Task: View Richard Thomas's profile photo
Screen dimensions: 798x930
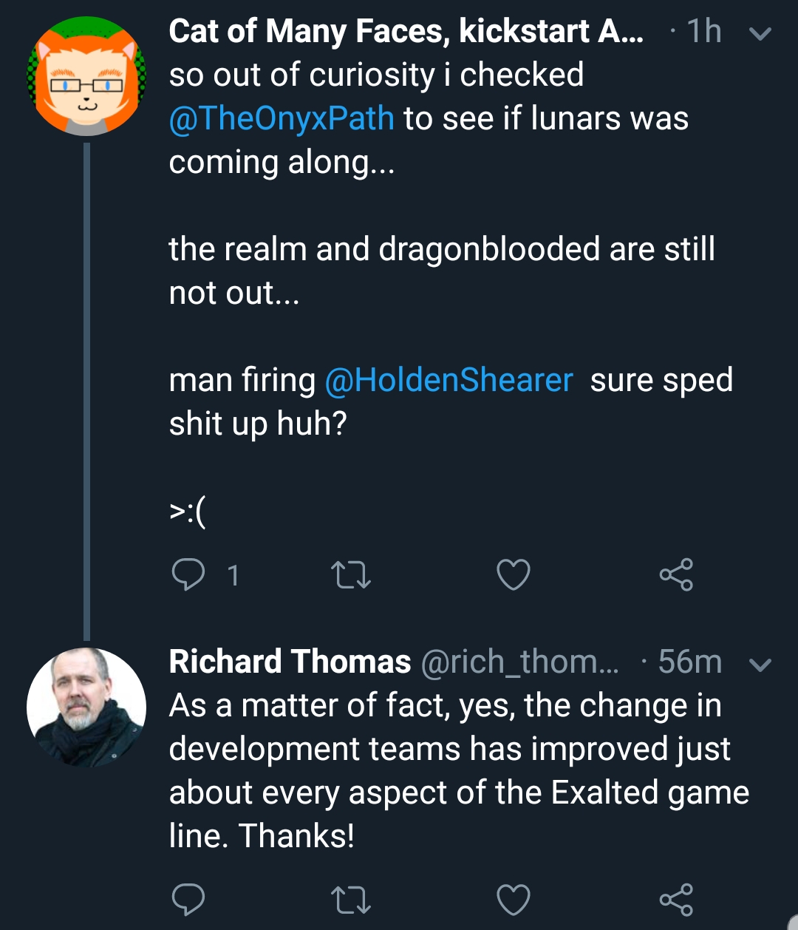Action: 86,707
